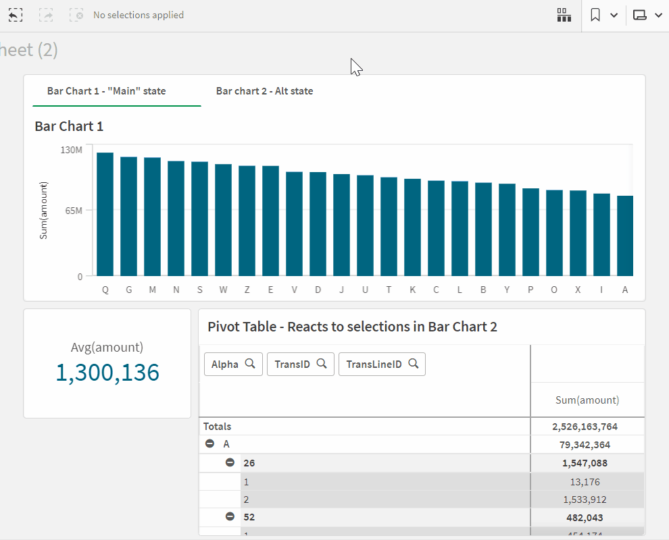Step forward through selection history
Image resolution: width=669 pixels, height=540 pixels.
coord(46,15)
